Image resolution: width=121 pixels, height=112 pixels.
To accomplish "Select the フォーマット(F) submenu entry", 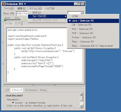I will tap(47, 16).
